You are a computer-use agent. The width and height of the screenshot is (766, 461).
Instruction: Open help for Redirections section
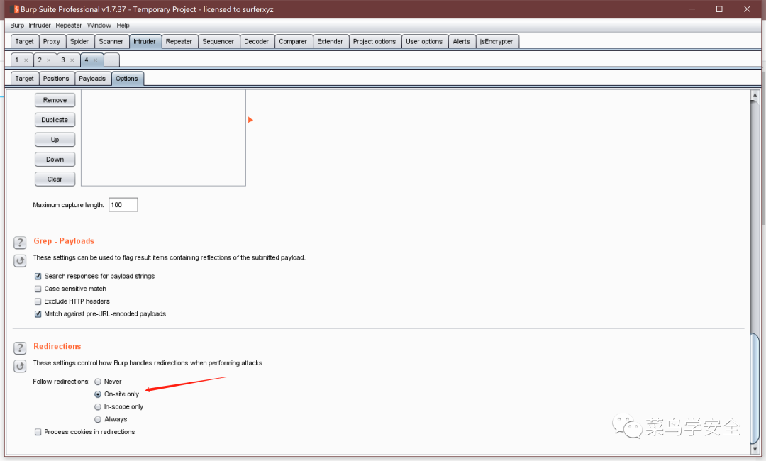pyautogui.click(x=20, y=348)
